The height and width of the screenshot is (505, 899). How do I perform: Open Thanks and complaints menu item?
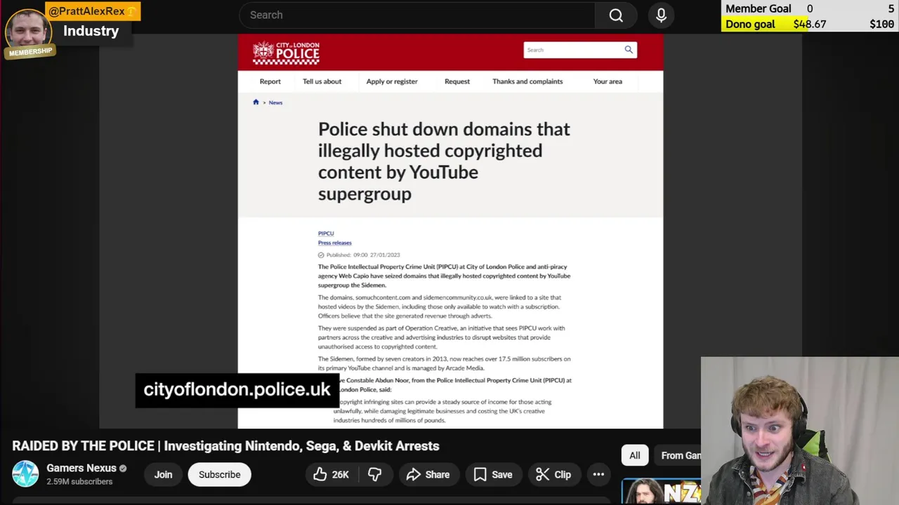[527, 81]
